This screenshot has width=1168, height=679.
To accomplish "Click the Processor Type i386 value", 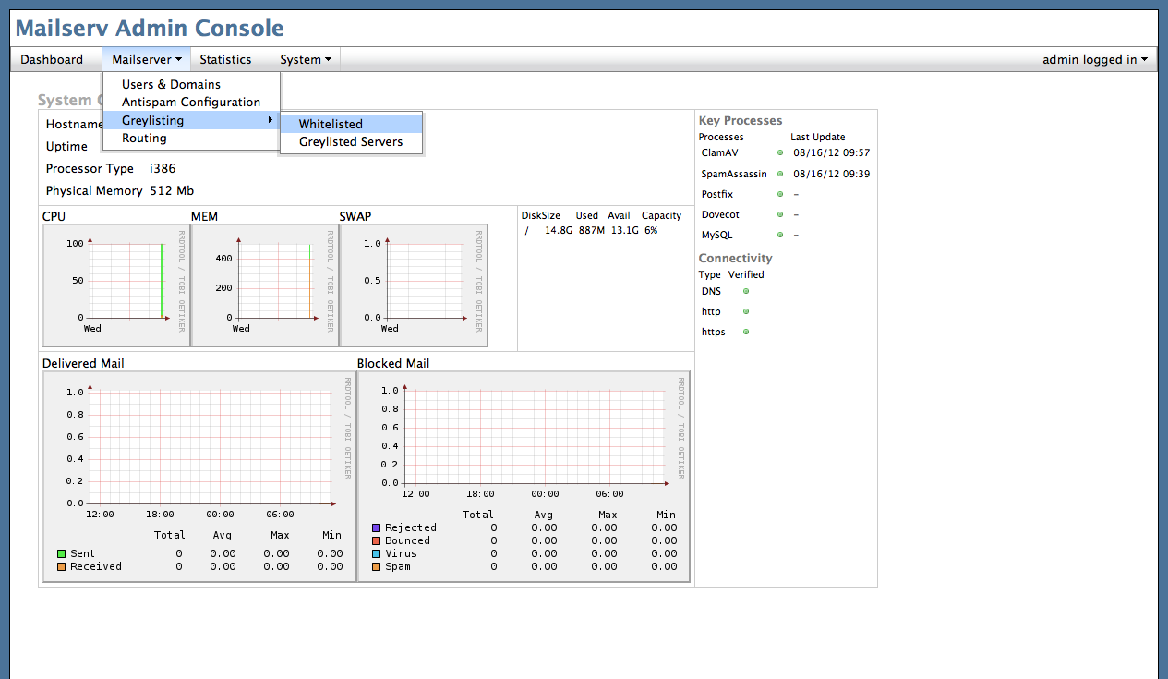I will pyautogui.click(x=163, y=169).
